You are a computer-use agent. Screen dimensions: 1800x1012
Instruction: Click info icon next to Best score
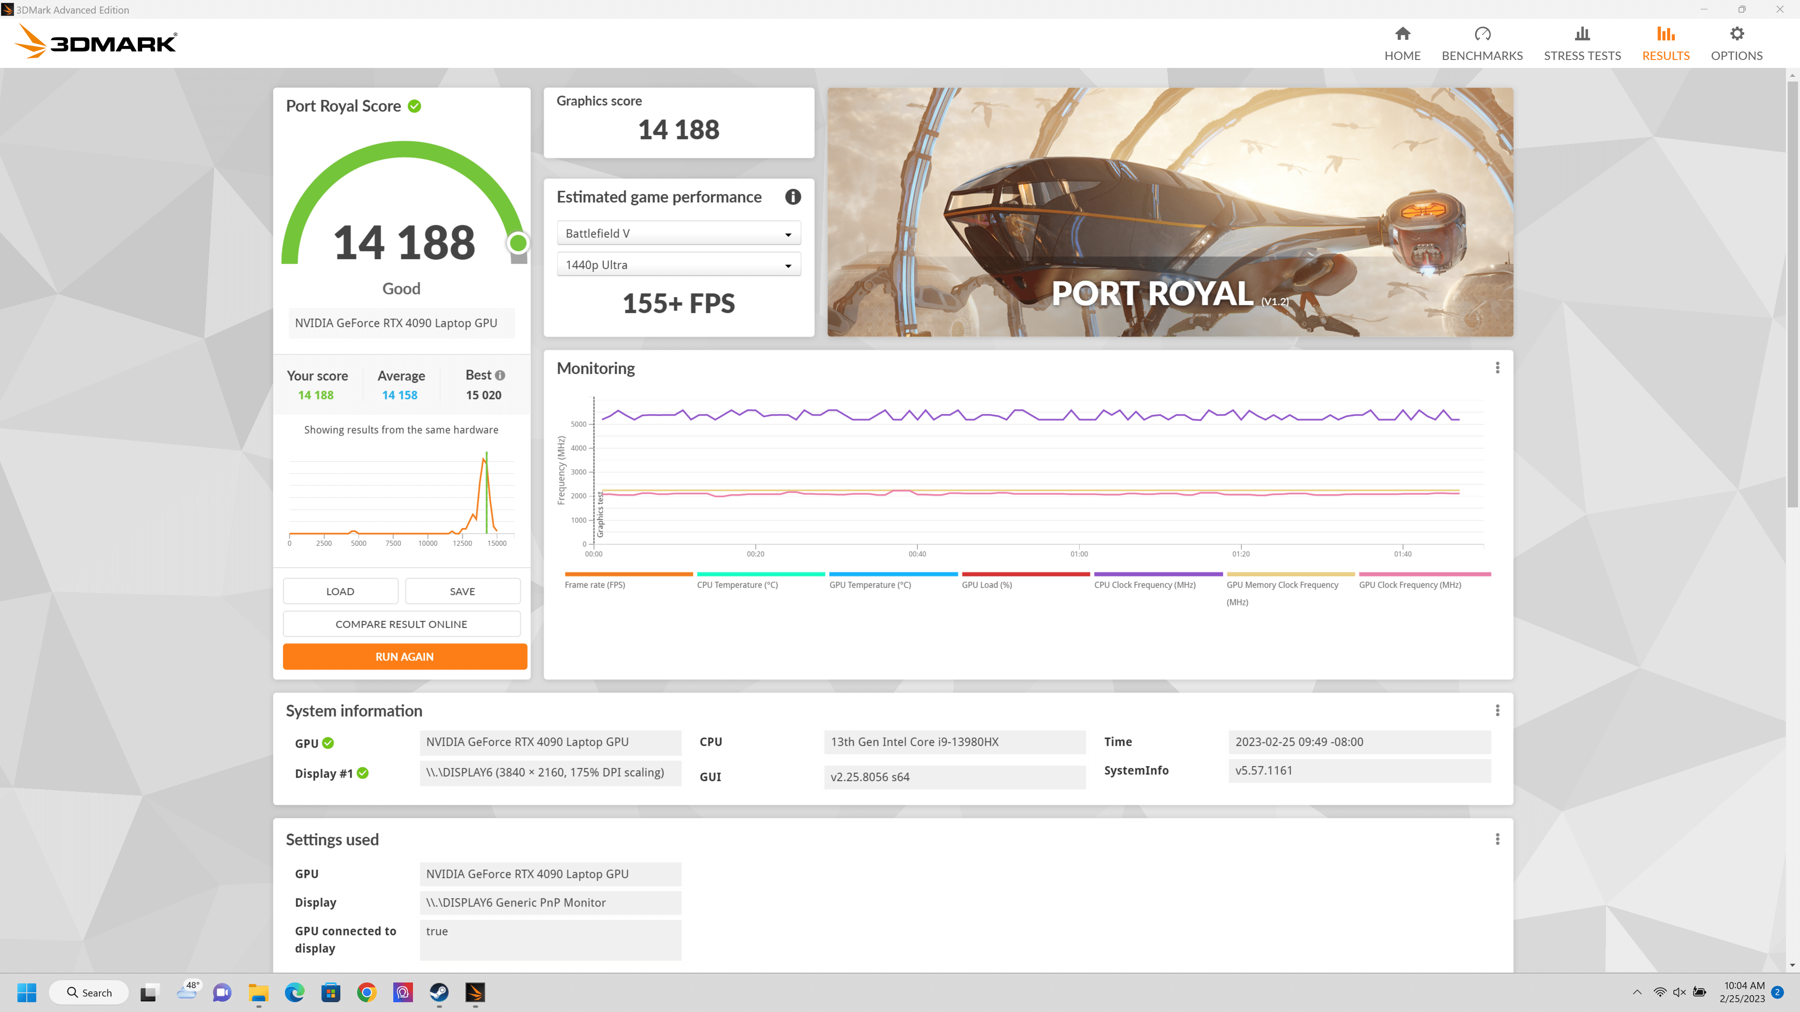(500, 375)
